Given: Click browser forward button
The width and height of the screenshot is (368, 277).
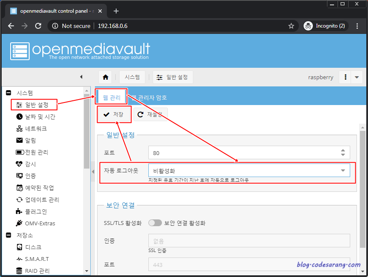Looking at the screenshot, I should pyautogui.click(x=25, y=26).
